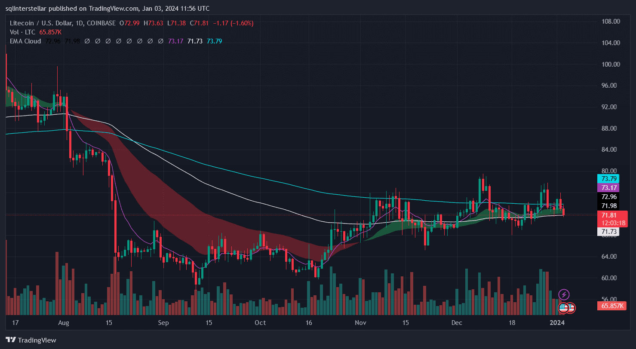This screenshot has height=349, width=636.
Task: Click the Aug label on the time axis
Action: (x=63, y=322)
